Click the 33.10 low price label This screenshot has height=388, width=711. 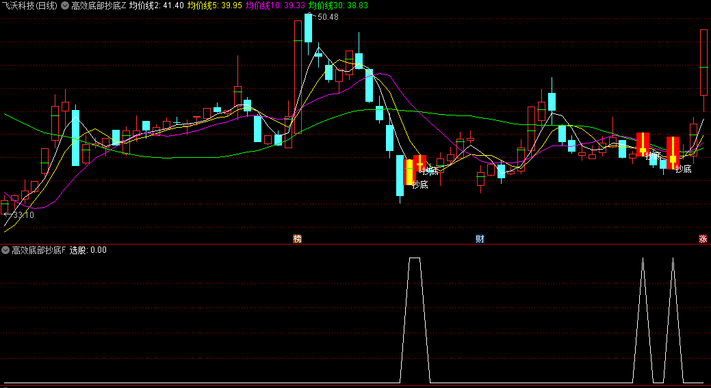tap(23, 214)
